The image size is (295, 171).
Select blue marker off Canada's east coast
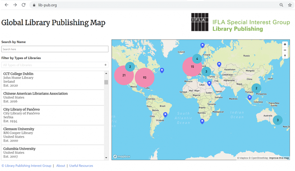click(162, 71)
